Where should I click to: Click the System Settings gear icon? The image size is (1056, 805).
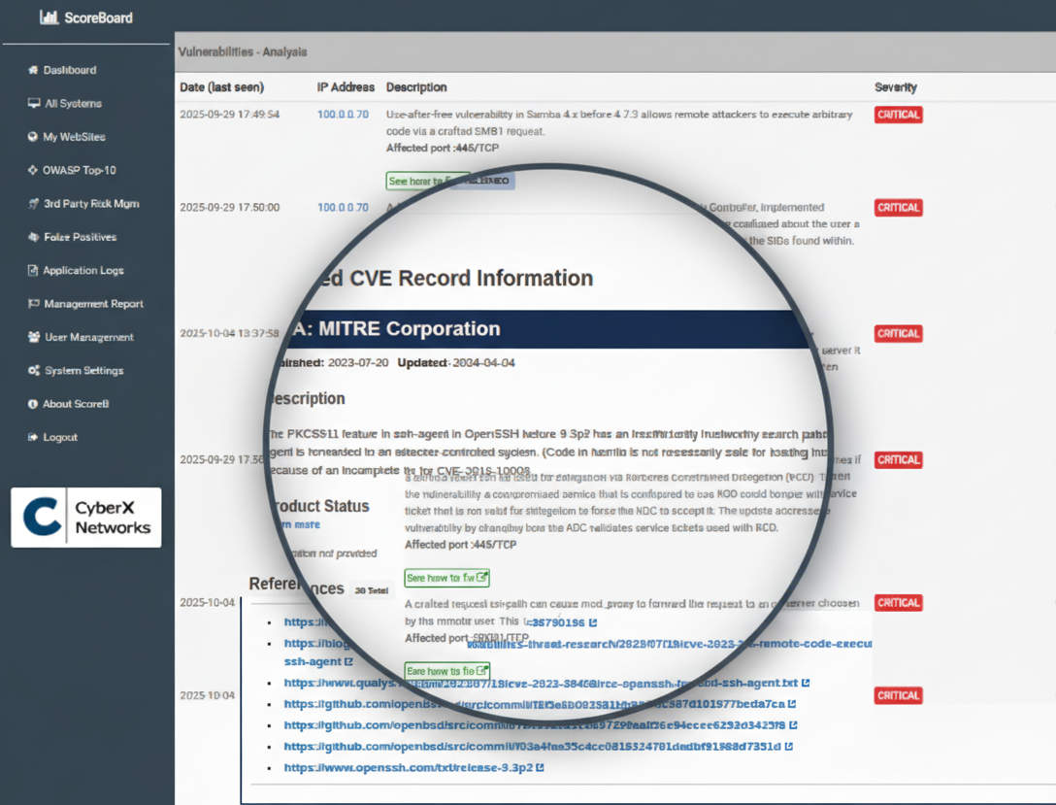pos(32,370)
